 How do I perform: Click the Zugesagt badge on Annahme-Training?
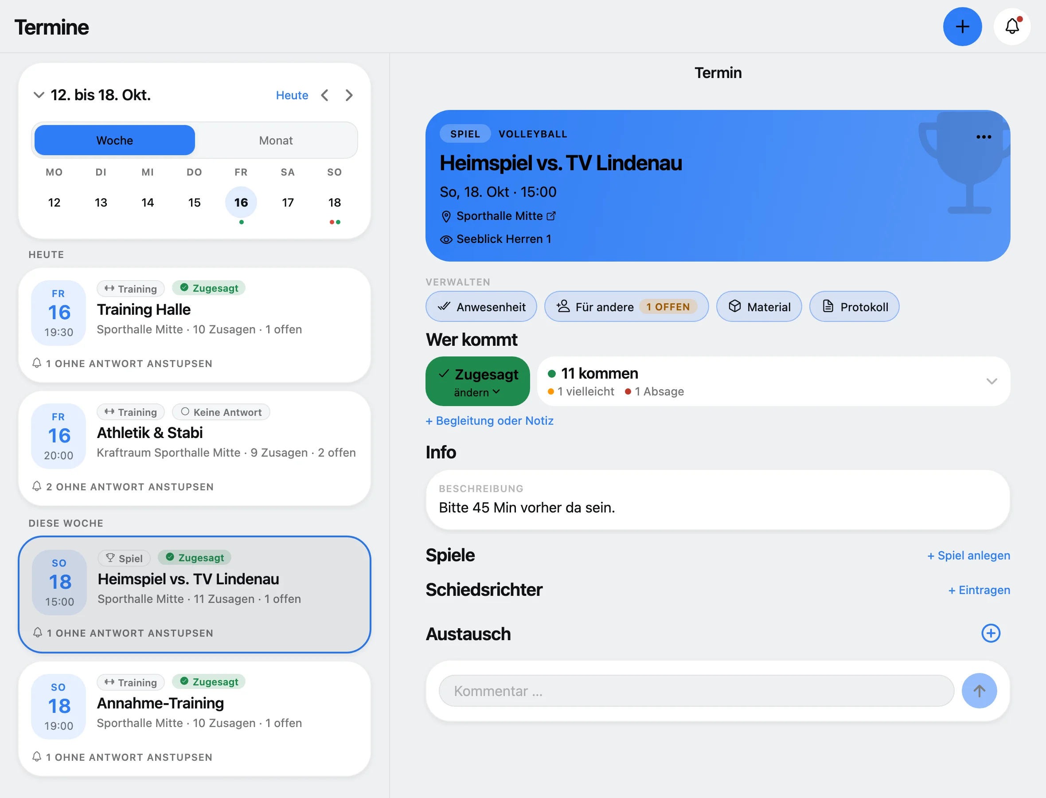[208, 682]
